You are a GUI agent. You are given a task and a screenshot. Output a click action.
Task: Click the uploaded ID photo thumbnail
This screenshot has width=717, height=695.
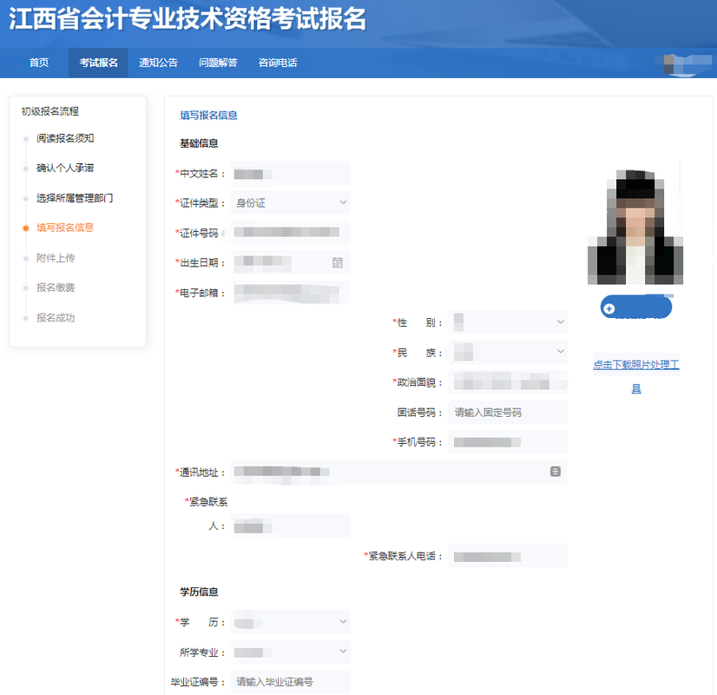point(635,224)
